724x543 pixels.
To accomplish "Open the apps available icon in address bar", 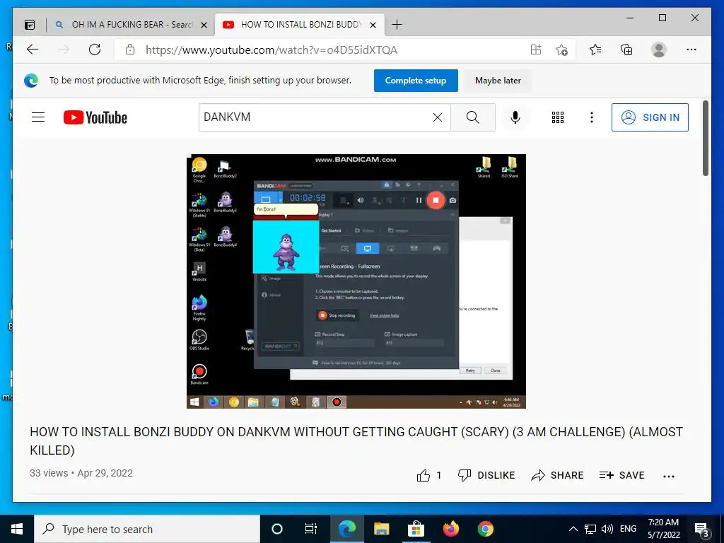I will [536, 50].
